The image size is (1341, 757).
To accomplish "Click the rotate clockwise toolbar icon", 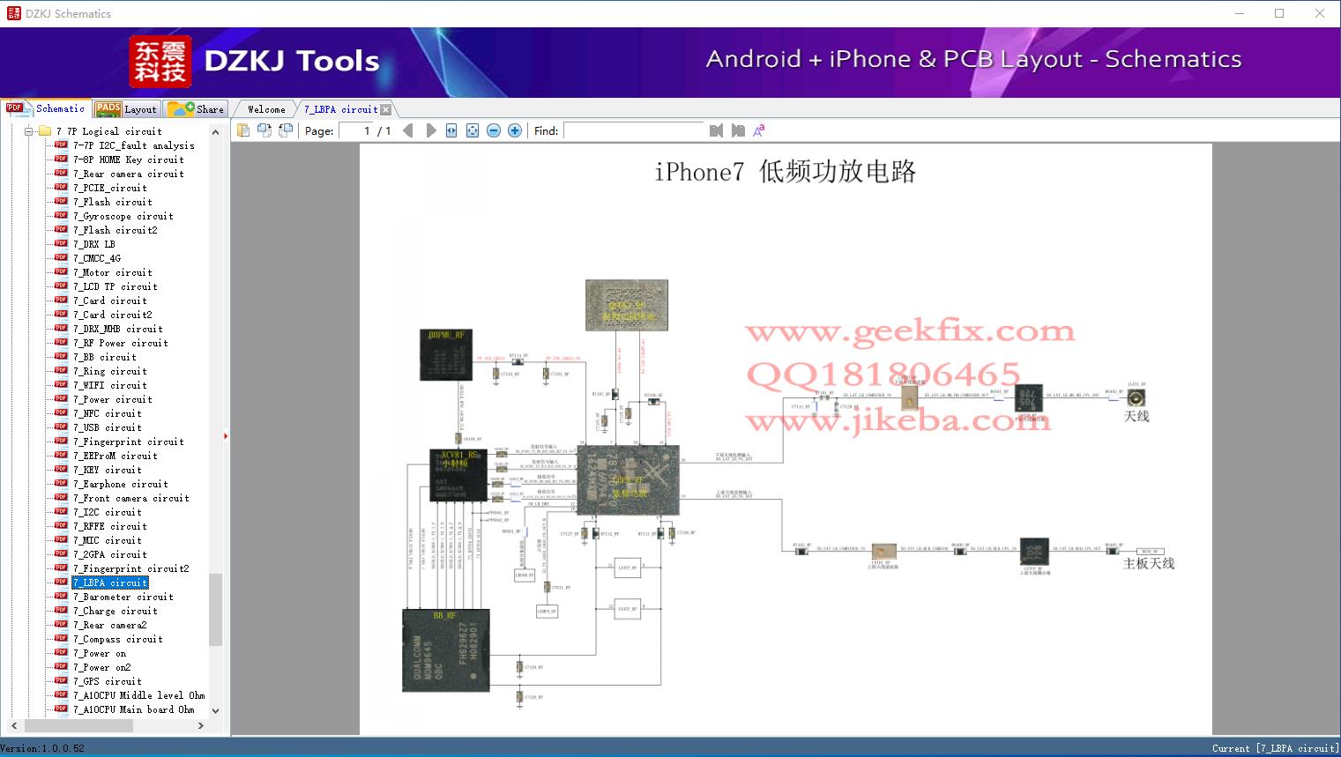I will pyautogui.click(x=286, y=130).
